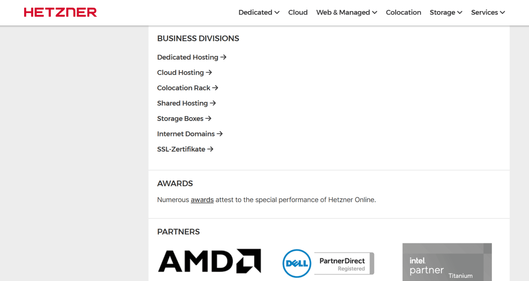Click the Dedicated Hosting business division link
Screen dimensions: 529x281
click(187, 57)
